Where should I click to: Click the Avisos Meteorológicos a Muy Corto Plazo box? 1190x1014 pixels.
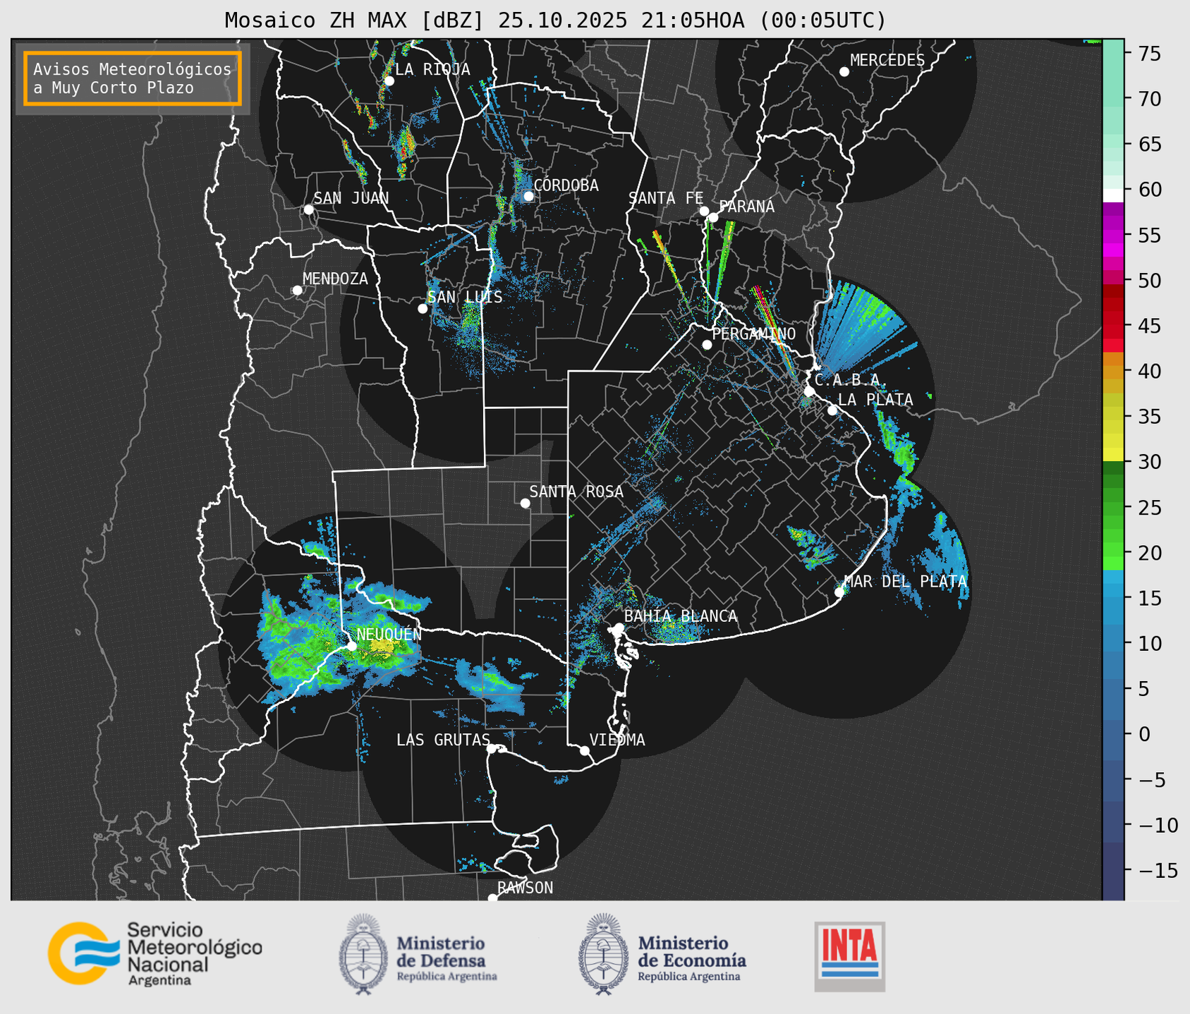click(x=133, y=78)
